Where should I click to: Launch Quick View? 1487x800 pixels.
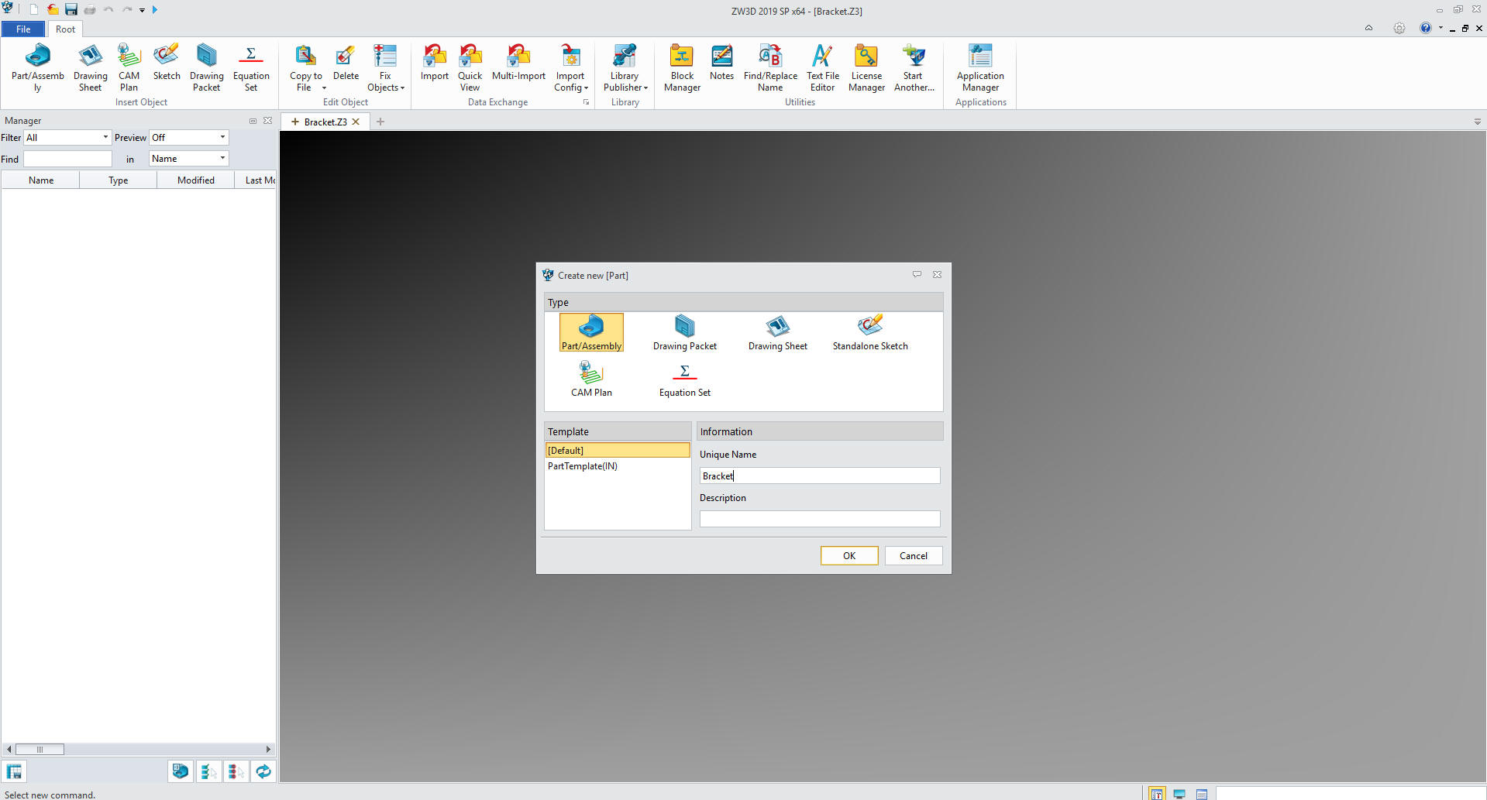[470, 67]
